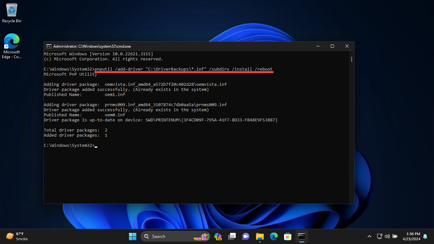Open the Windows Start menu
The height and width of the screenshot is (244, 434).
(132, 236)
